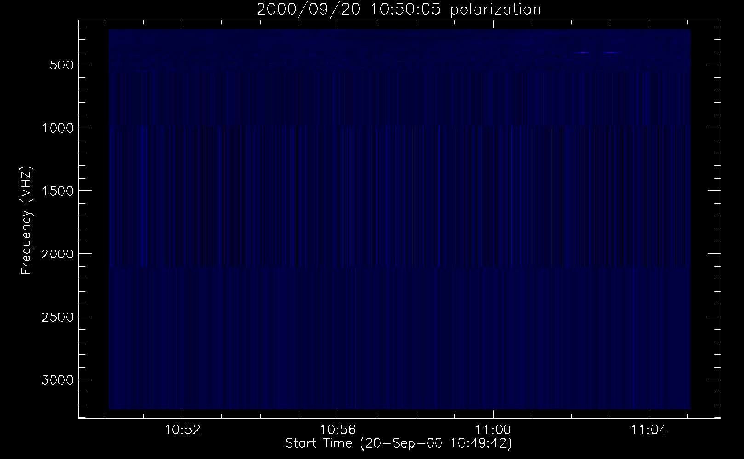
Task: Click the 10:52 time tick label
Action: (183, 431)
